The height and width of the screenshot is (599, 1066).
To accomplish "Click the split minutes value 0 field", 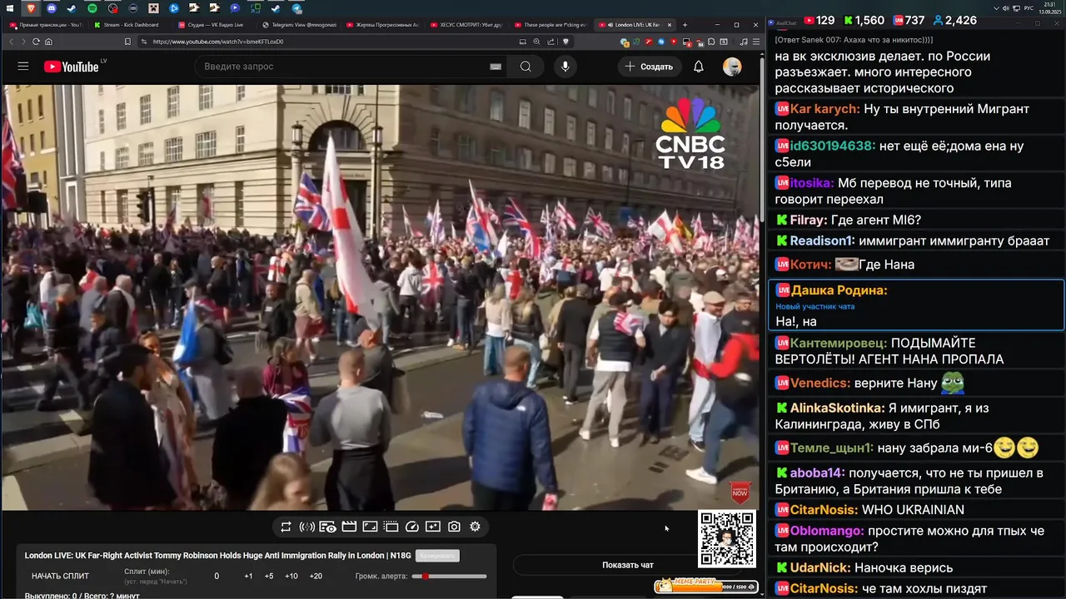I will pyautogui.click(x=217, y=576).
